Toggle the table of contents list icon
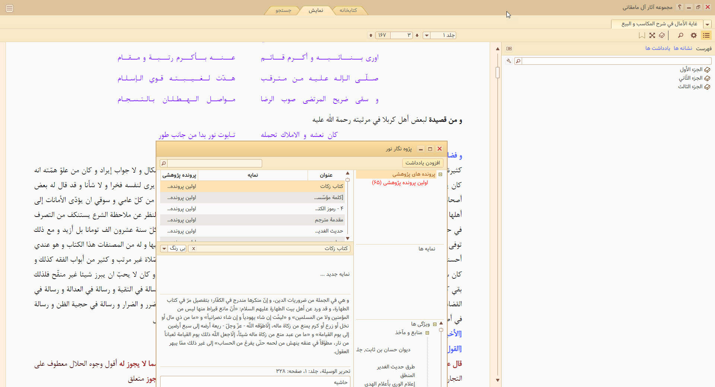Image resolution: width=715 pixels, height=387 pixels. tap(706, 35)
